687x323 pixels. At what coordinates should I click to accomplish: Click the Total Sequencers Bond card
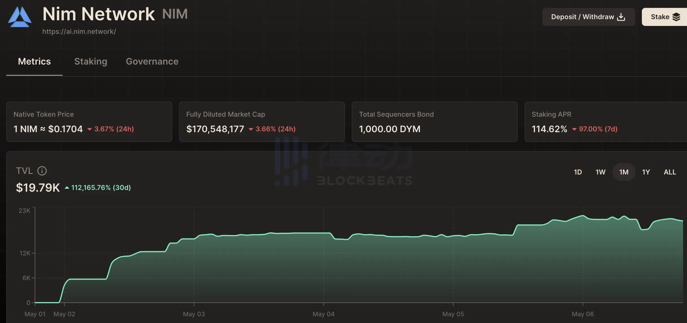[x=434, y=122]
